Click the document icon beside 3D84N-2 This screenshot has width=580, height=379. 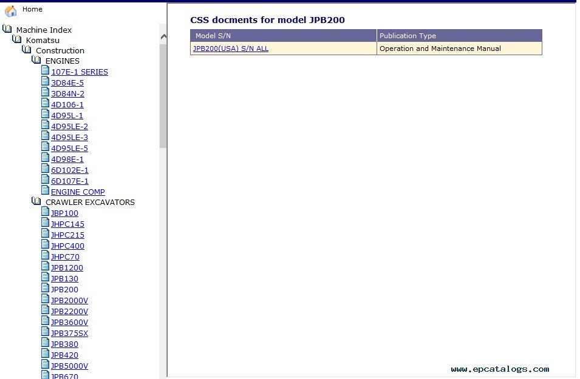pyautogui.click(x=45, y=92)
